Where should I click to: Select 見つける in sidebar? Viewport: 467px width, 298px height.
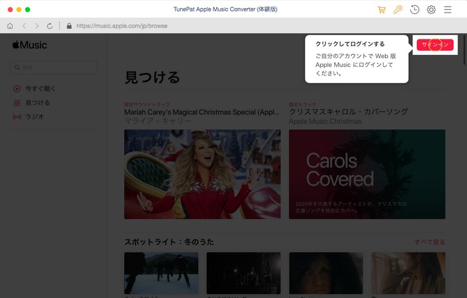click(x=37, y=103)
